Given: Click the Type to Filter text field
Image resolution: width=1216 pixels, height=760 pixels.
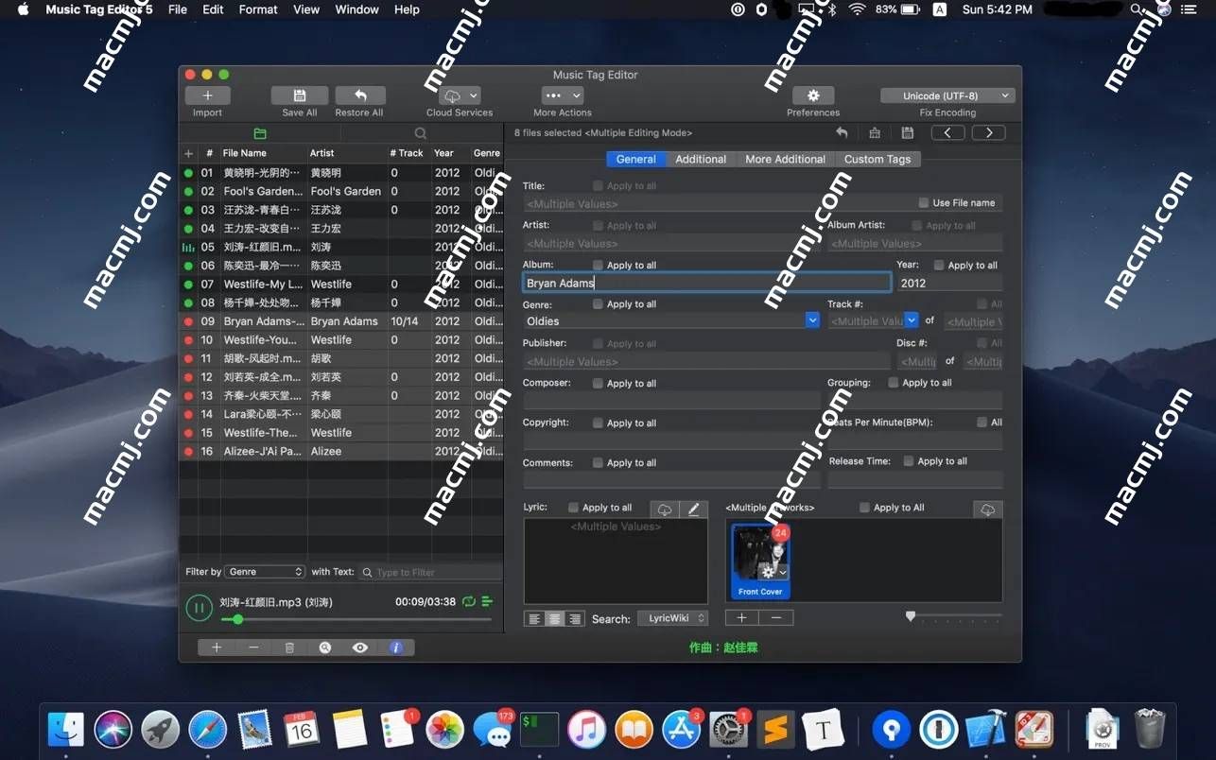Looking at the screenshot, I should tap(430, 572).
